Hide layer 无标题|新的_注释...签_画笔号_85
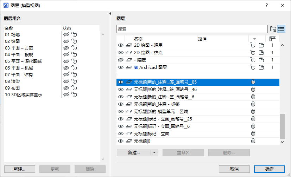The image size is (291, 177). (x=121, y=82)
